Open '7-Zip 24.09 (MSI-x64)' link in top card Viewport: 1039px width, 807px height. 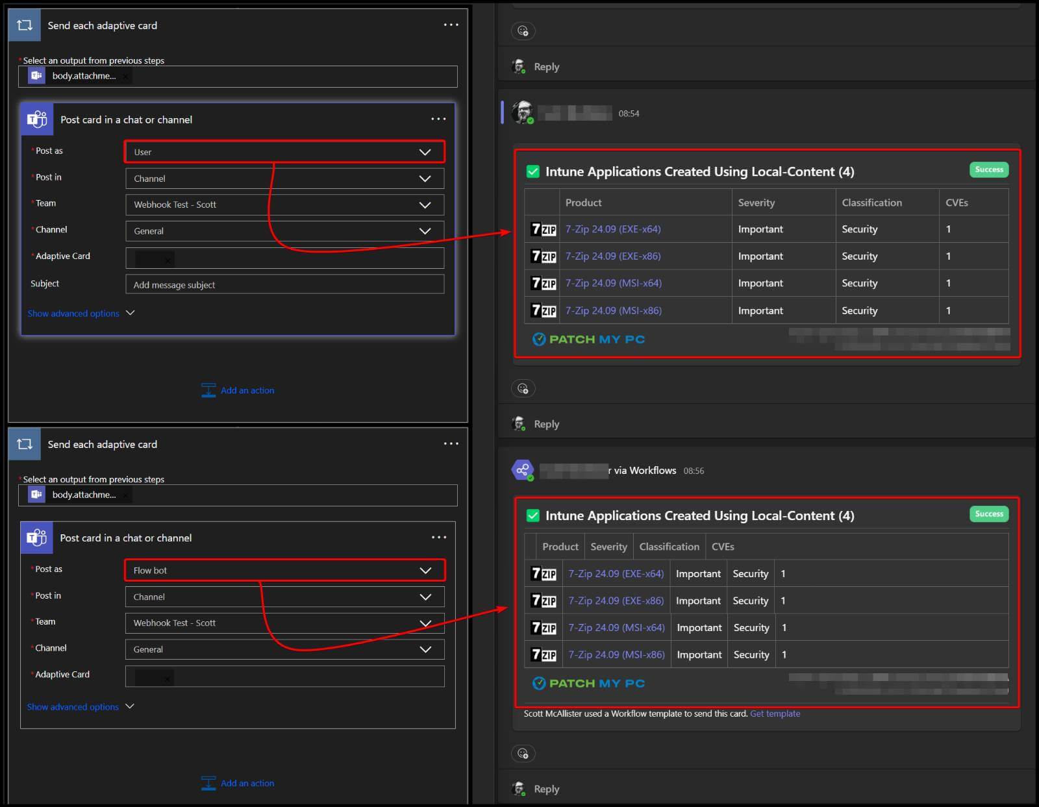click(x=614, y=283)
